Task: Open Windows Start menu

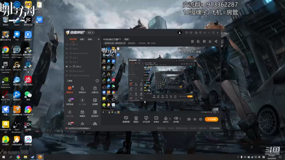Action: [x=4, y=157]
